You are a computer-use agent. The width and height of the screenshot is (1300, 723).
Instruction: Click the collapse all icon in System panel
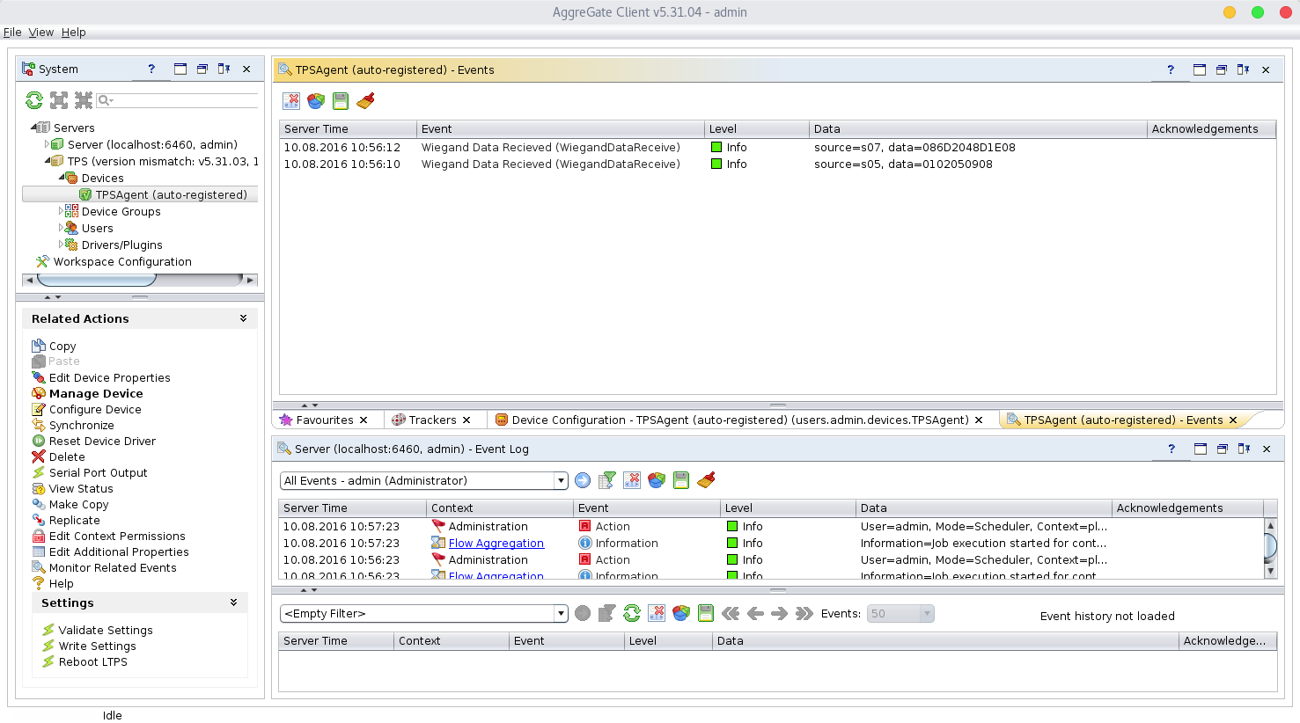coord(84,100)
